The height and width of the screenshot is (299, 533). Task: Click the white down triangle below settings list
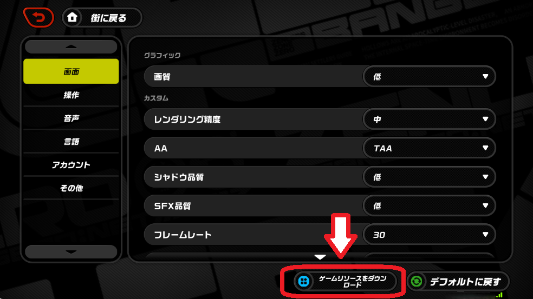pyautogui.click(x=320, y=257)
